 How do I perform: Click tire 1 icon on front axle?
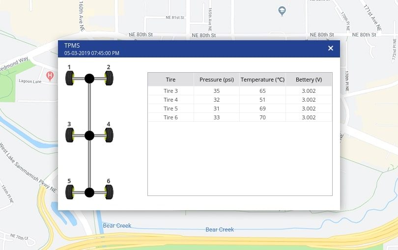70,78
